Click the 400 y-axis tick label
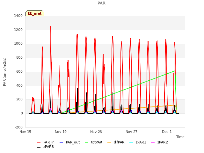The image size is (204, 153). [x=19, y=85]
